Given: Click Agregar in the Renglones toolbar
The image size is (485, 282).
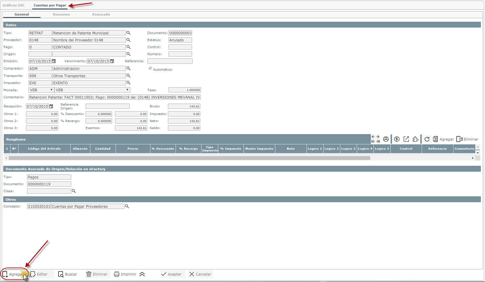Looking at the screenshot, I should point(443,139).
